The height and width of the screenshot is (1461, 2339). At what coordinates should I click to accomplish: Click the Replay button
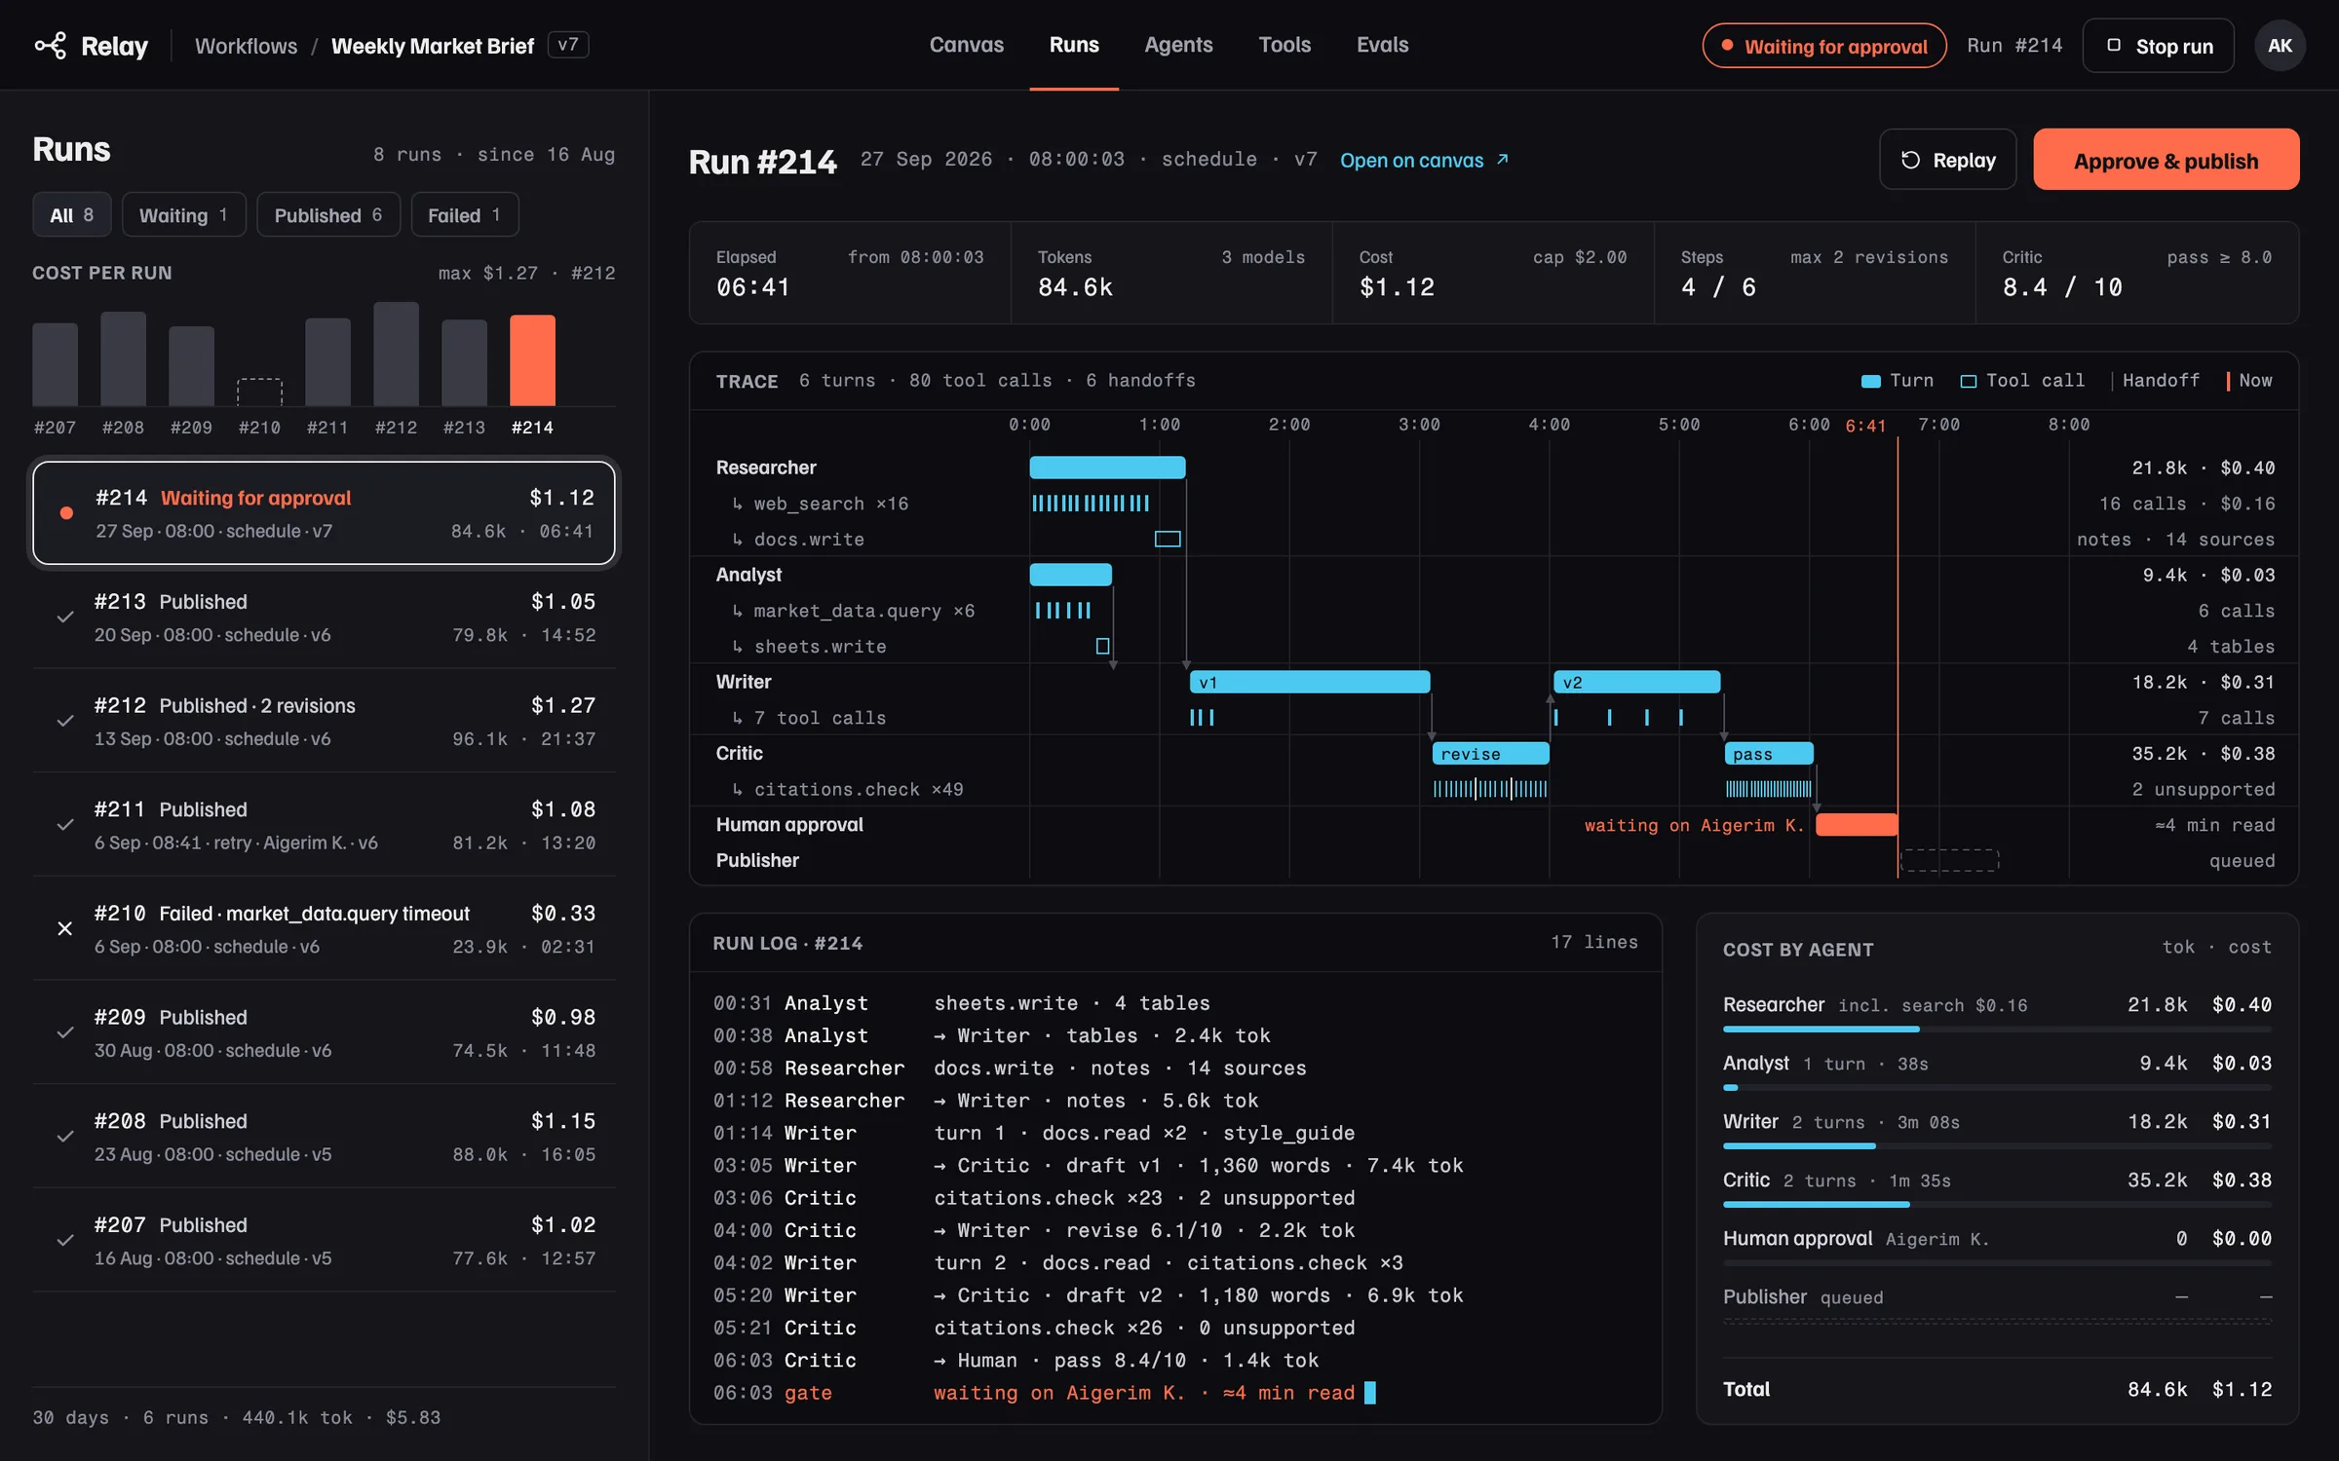[1947, 160]
